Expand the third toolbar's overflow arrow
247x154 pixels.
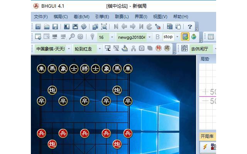174,52
